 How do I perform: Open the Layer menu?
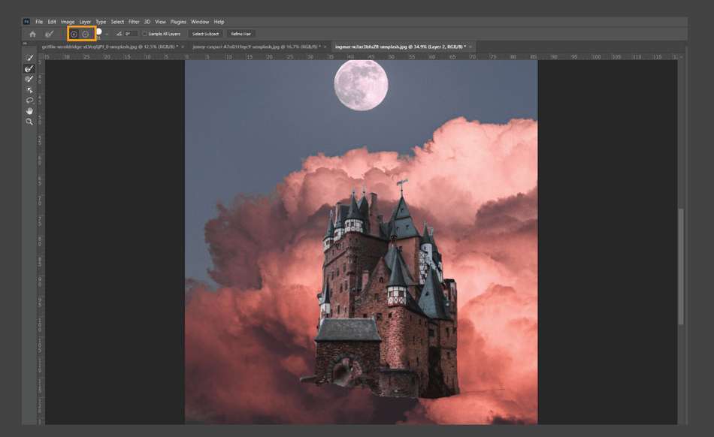click(85, 22)
